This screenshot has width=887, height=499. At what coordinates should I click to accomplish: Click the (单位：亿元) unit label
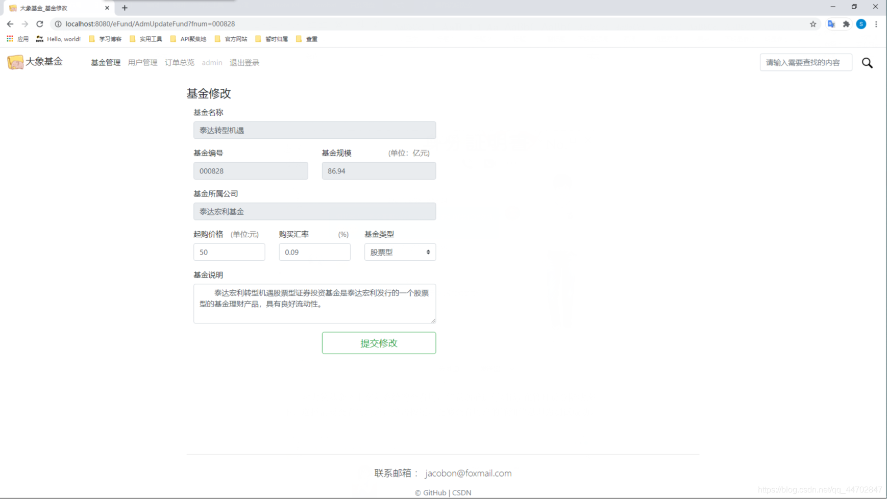[409, 153]
